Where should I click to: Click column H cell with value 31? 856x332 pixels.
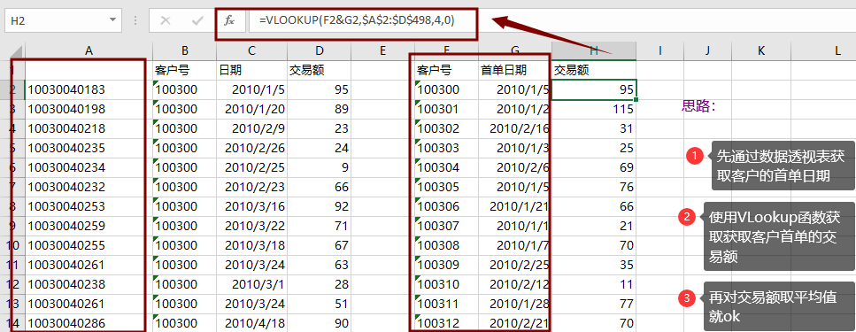594,129
